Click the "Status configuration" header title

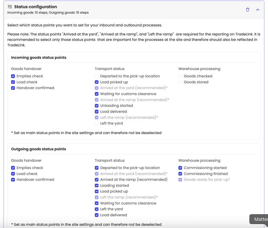click(36, 7)
